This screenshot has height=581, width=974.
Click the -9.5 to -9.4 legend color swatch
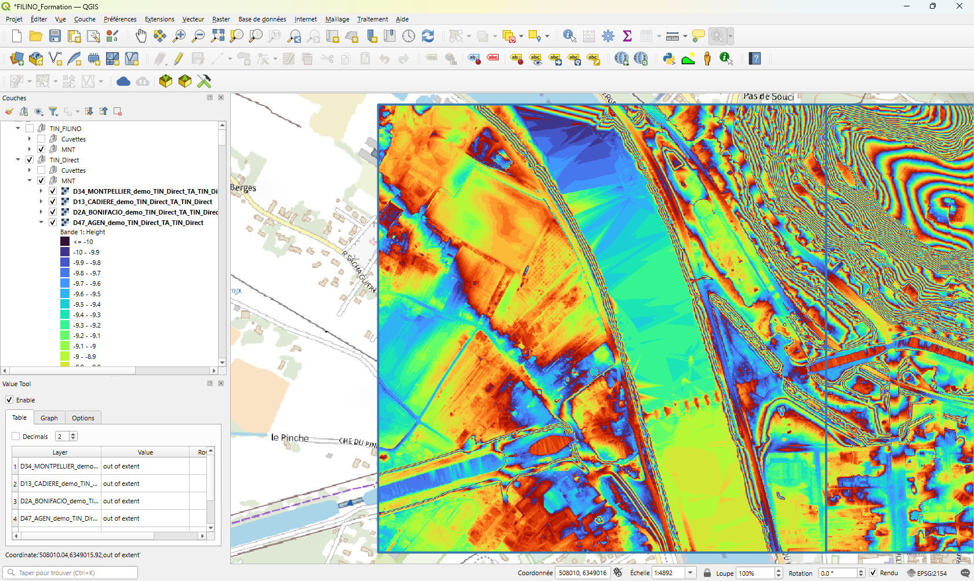(x=65, y=304)
